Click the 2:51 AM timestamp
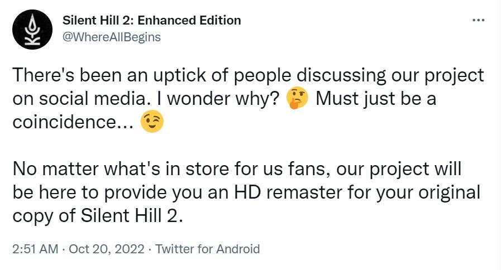Image resolution: width=502 pixels, height=270 pixels. click(35, 249)
